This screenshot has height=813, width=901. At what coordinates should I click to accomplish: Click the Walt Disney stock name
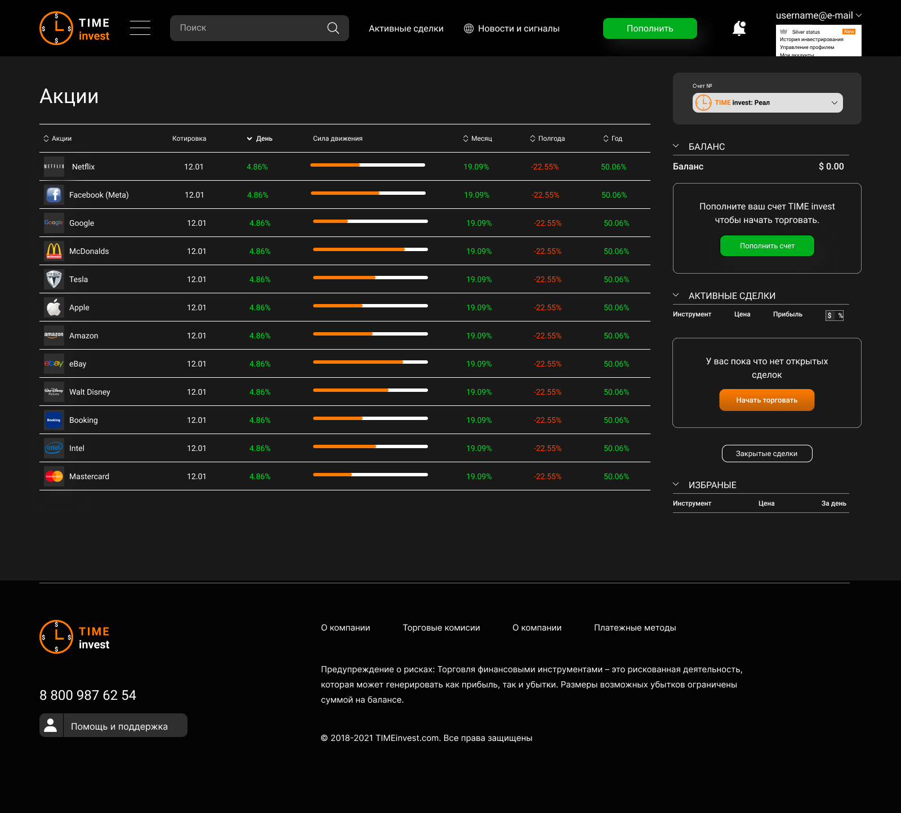point(90,392)
